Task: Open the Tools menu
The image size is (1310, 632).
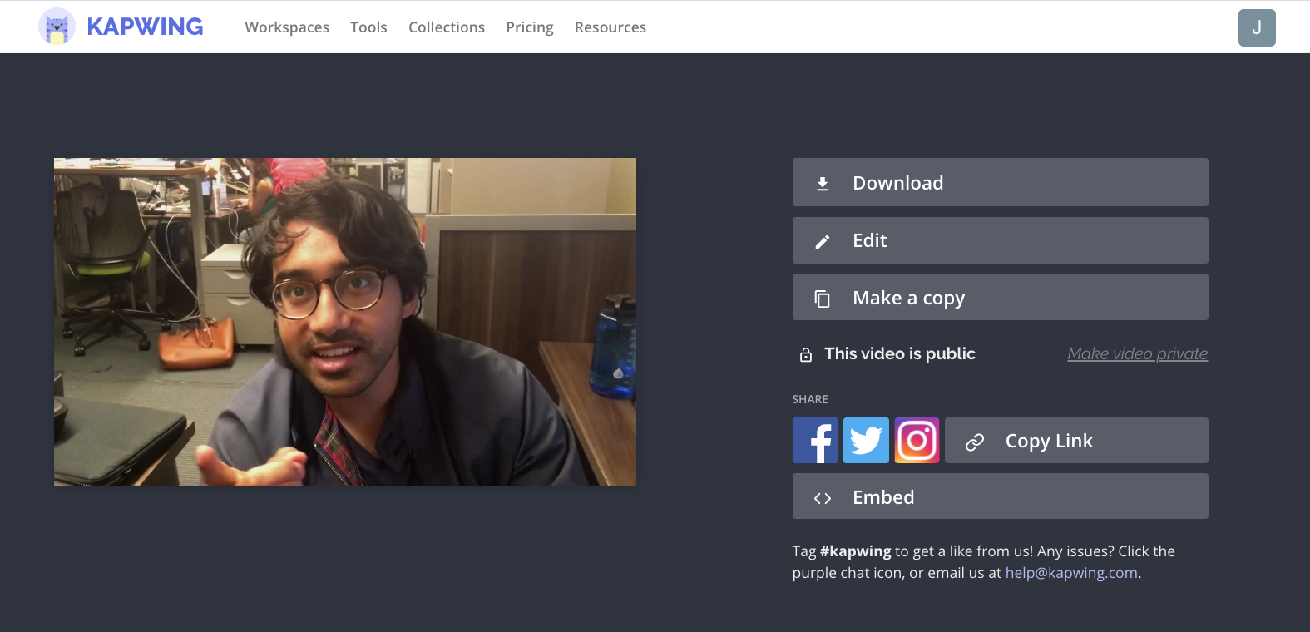Action: coord(368,27)
